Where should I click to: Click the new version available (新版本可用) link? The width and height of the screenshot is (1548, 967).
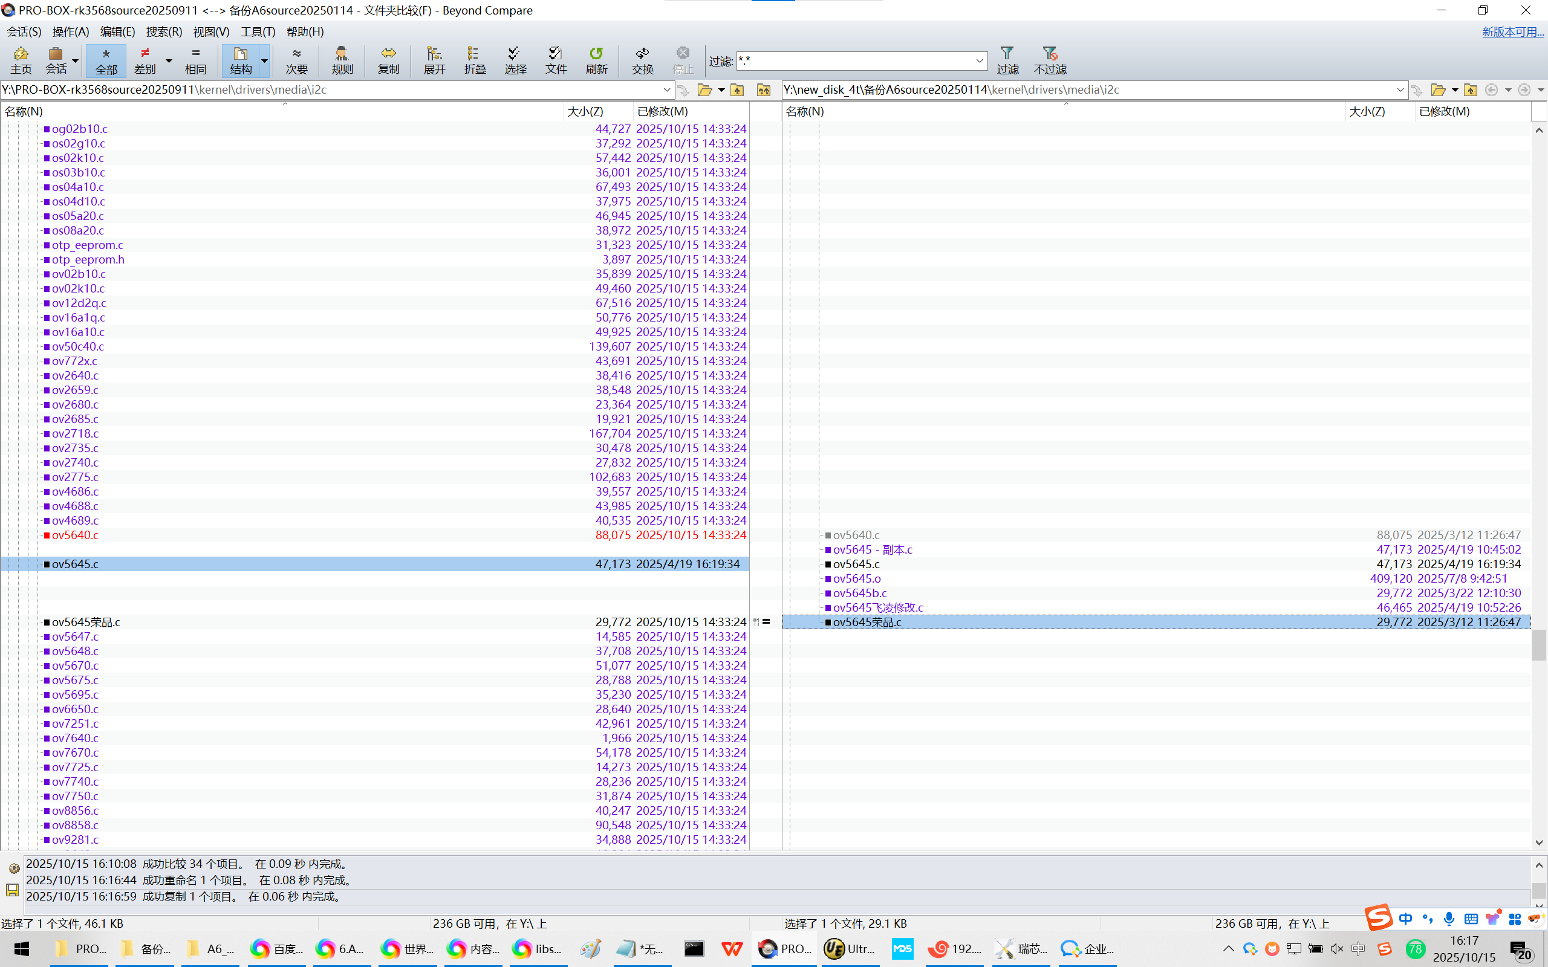tap(1512, 31)
